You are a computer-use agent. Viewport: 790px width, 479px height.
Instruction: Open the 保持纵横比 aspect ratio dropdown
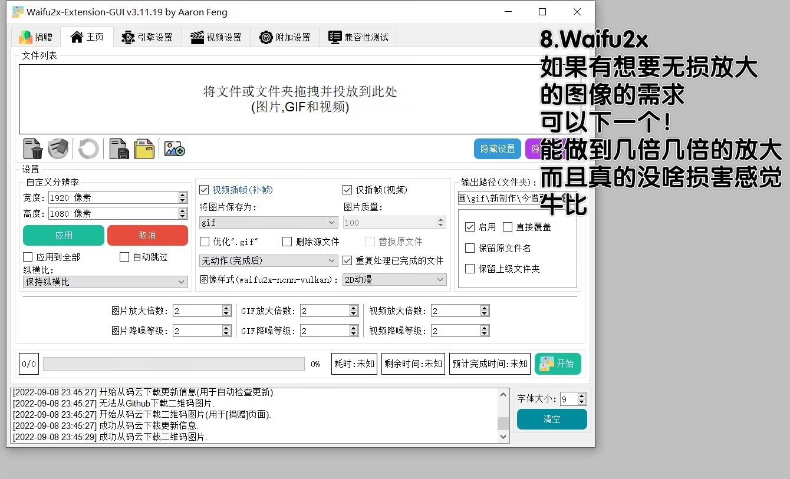(x=106, y=282)
